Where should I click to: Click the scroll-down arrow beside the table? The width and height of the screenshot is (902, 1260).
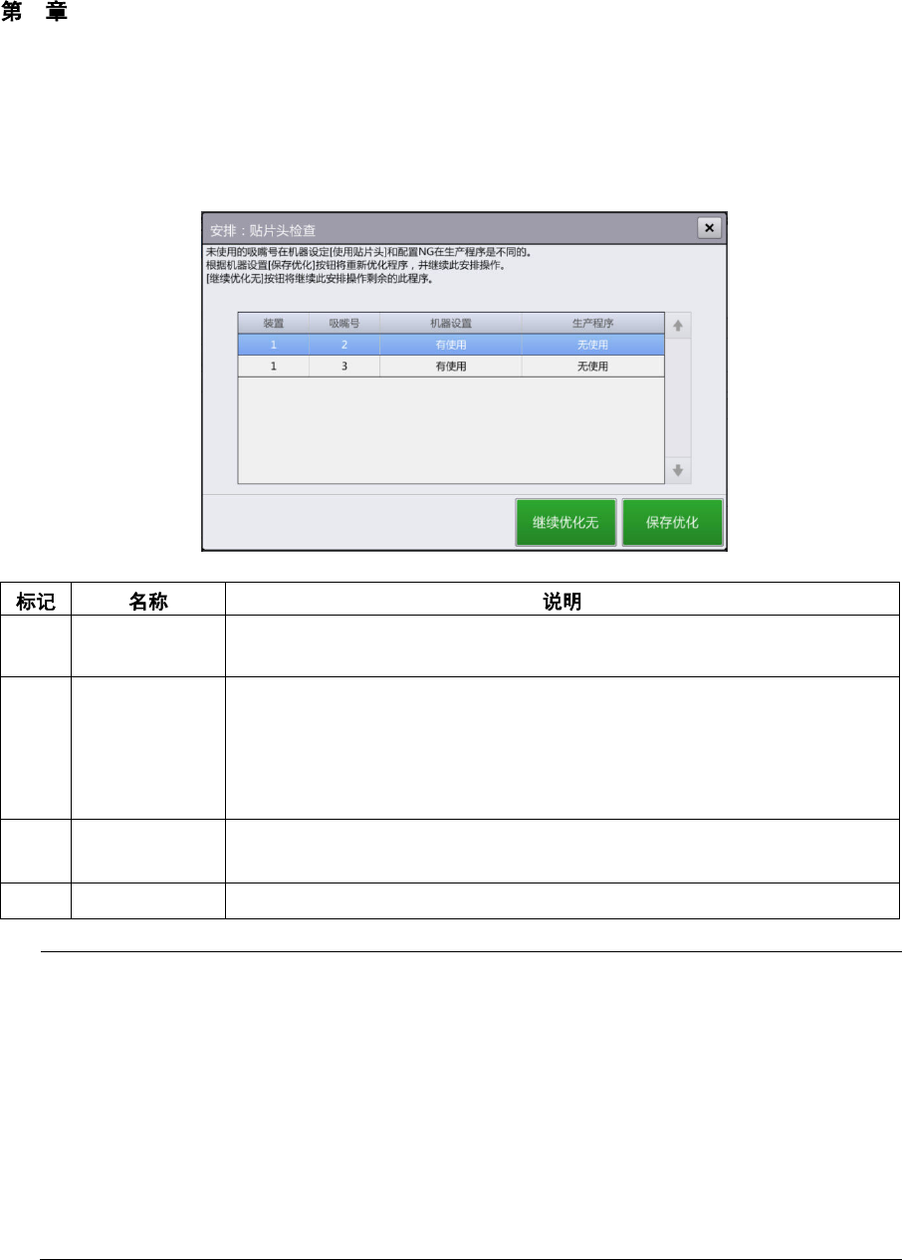tap(678, 470)
